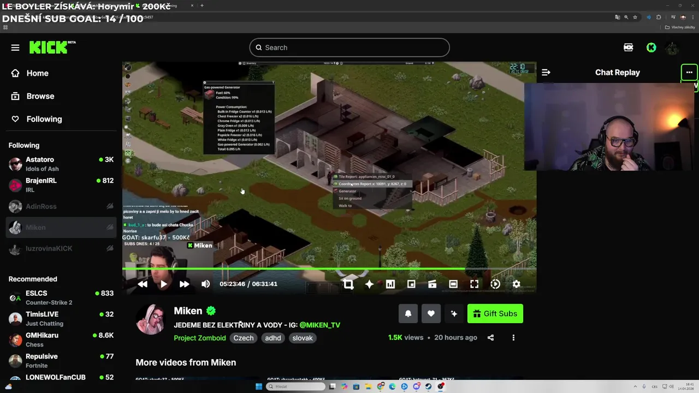699x393 pixels.
Task: Select the slovak tag
Action: click(x=303, y=338)
